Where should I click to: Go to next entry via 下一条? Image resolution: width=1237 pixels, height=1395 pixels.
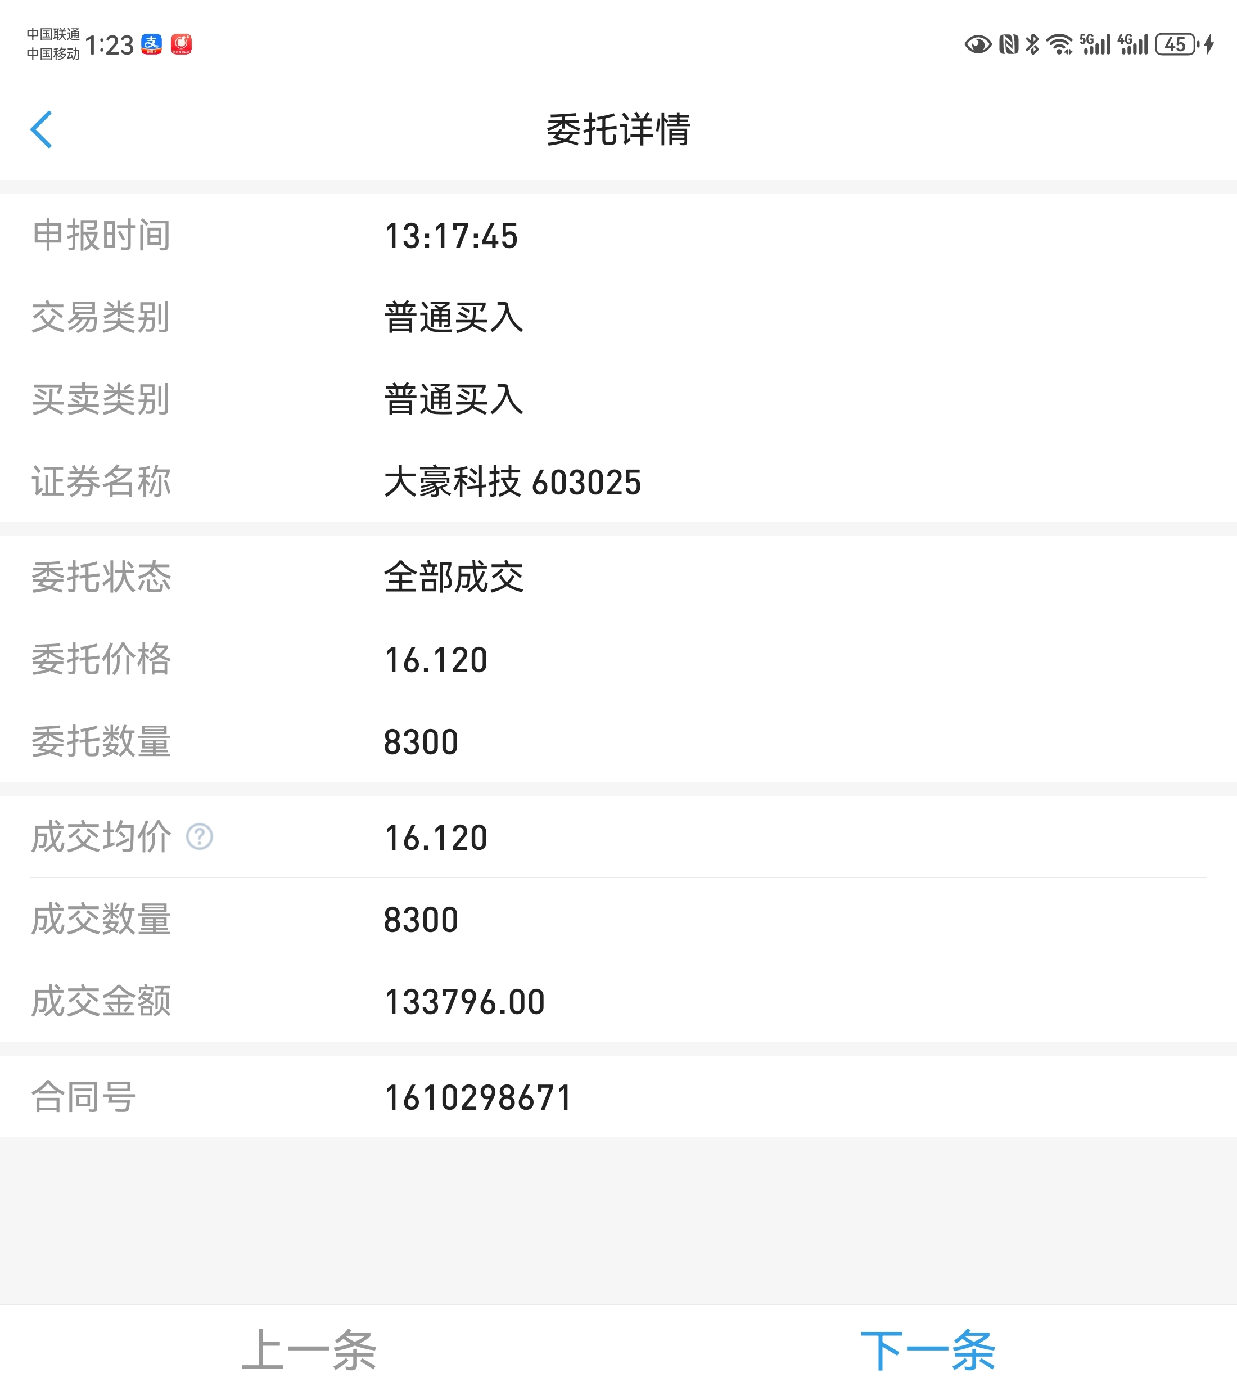[x=927, y=1350]
